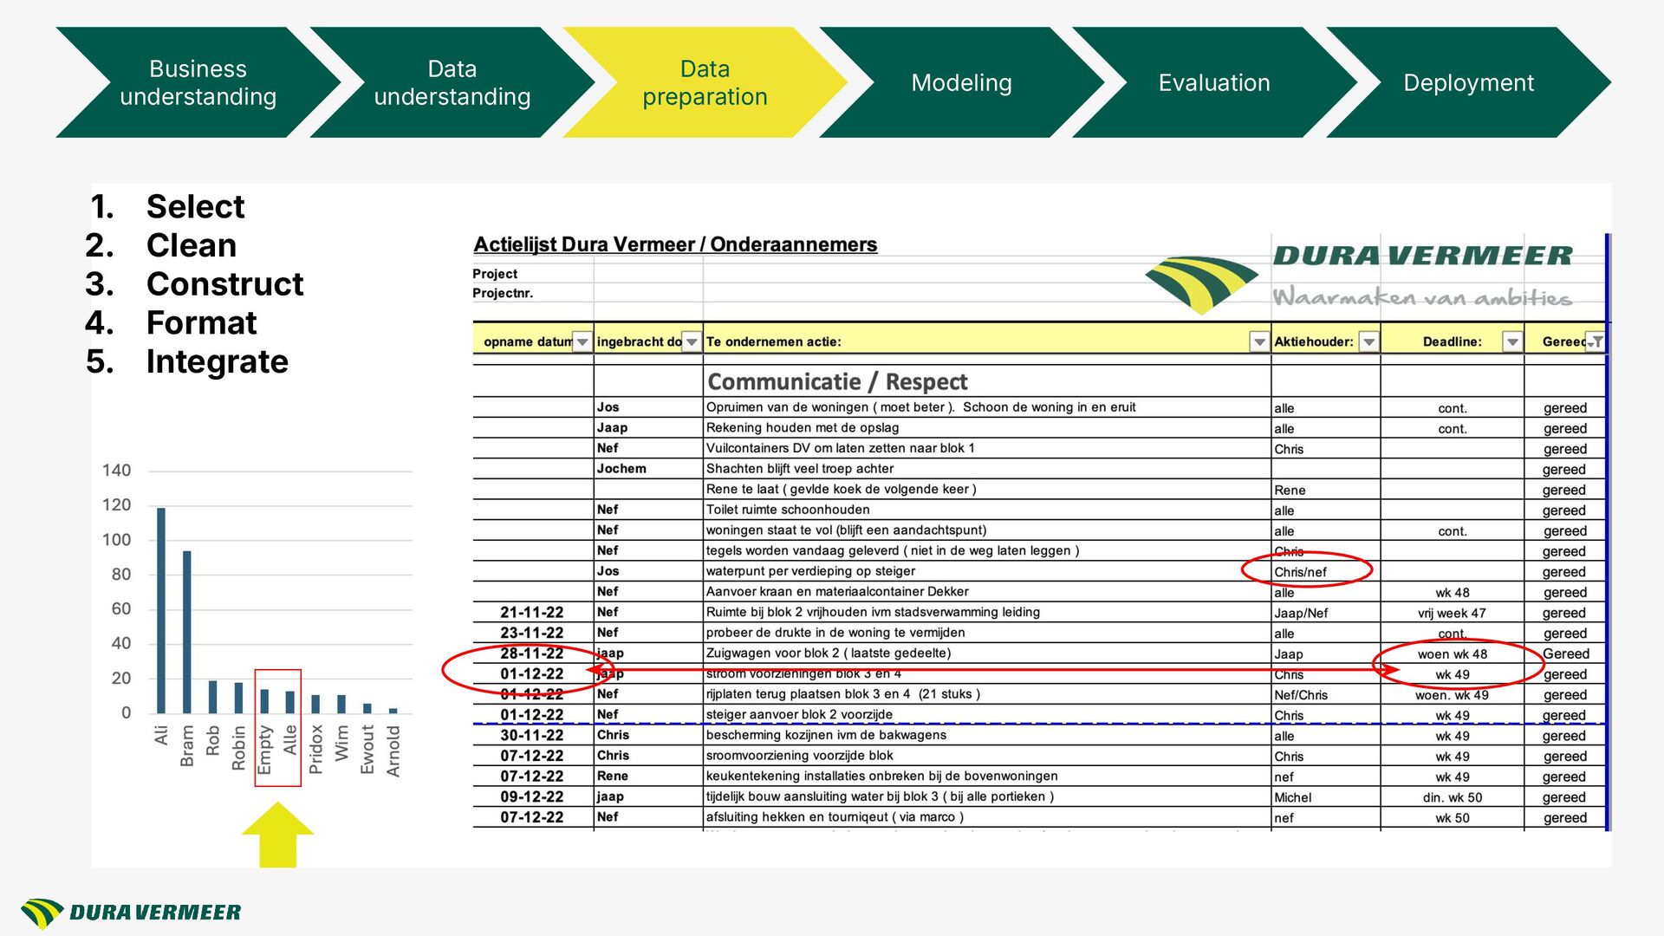1664x936 pixels.
Task: Click the date cell '30-11-22'
Action: 531,735
